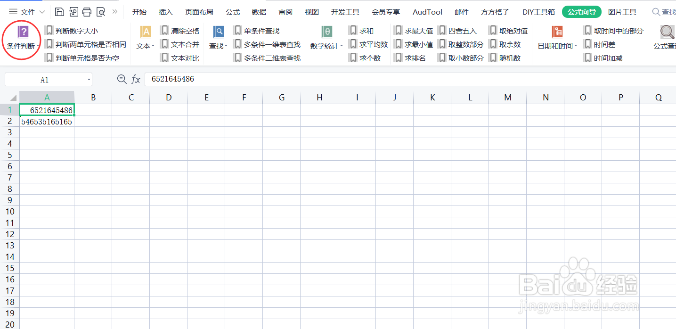The width and height of the screenshot is (676, 329).
Task: Select column D header
Action: click(169, 98)
